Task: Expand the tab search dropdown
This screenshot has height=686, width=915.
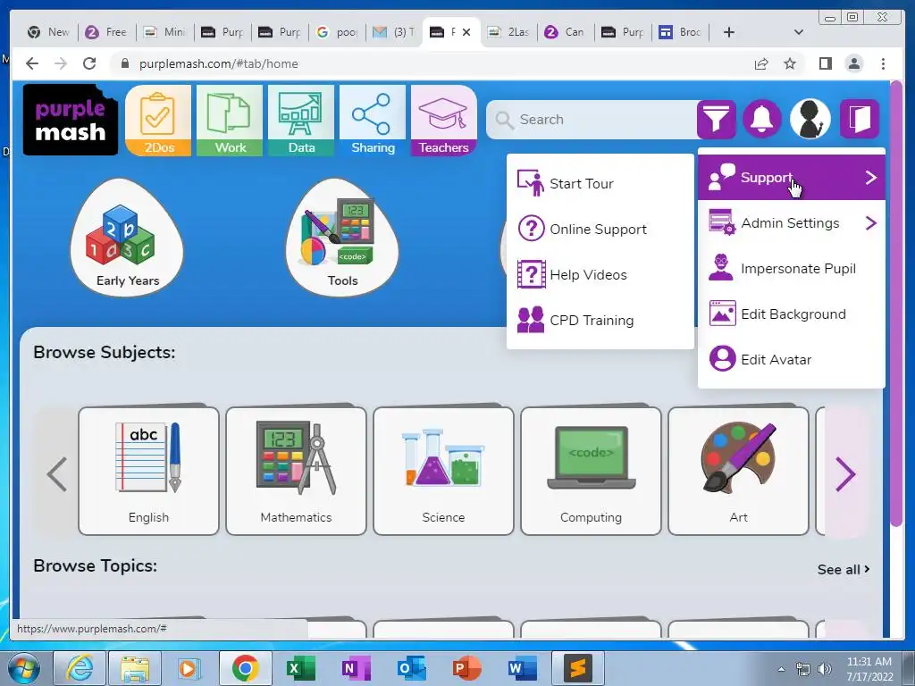Action: [799, 32]
